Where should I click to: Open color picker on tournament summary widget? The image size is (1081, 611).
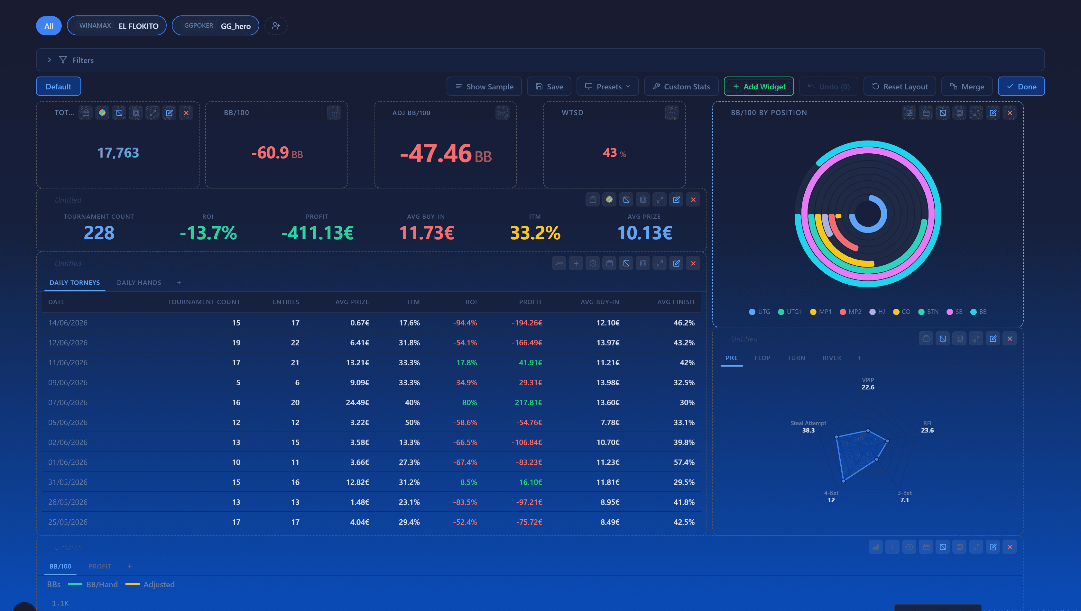(x=609, y=200)
